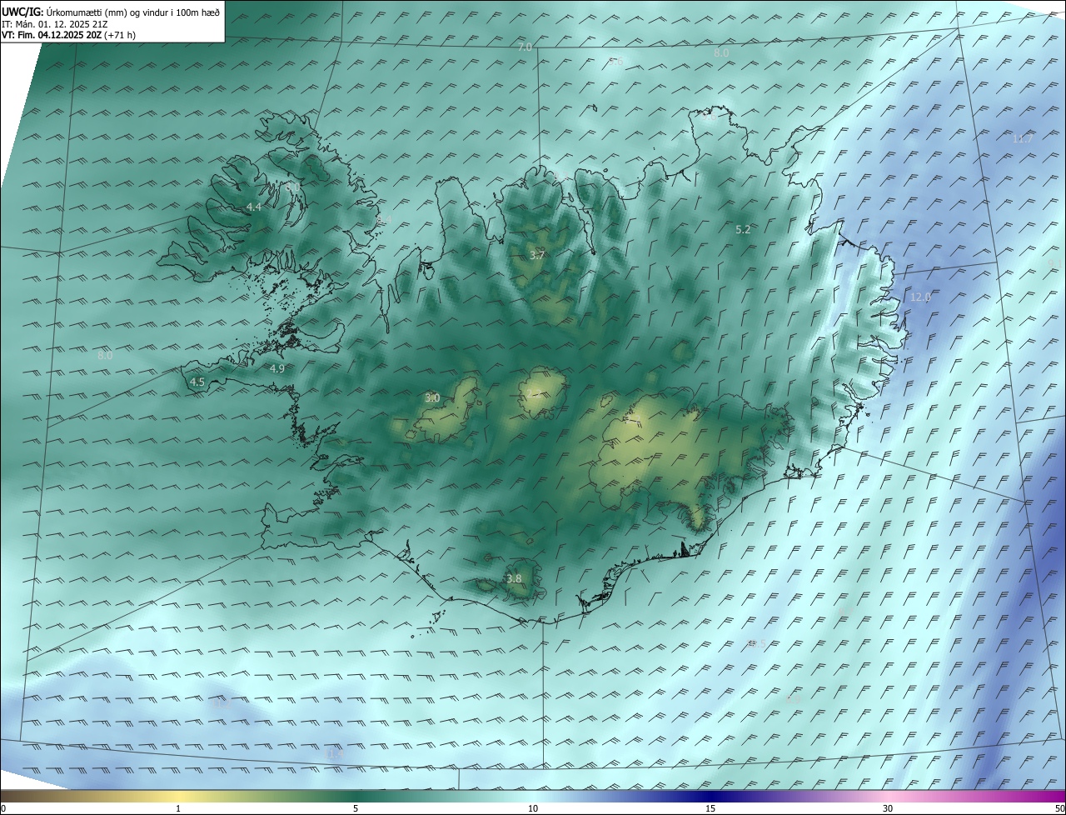Viewport: 1066px width, 815px height.
Task: Click the '50' label on the color scale
Action: coord(1059,808)
